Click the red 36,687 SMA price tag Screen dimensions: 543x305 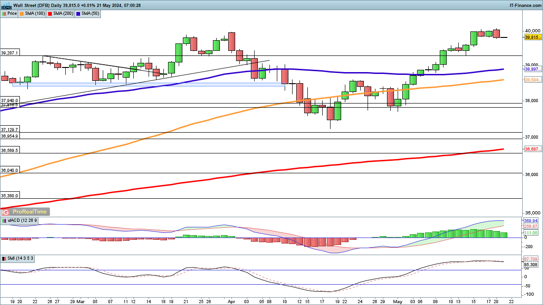[x=532, y=149]
